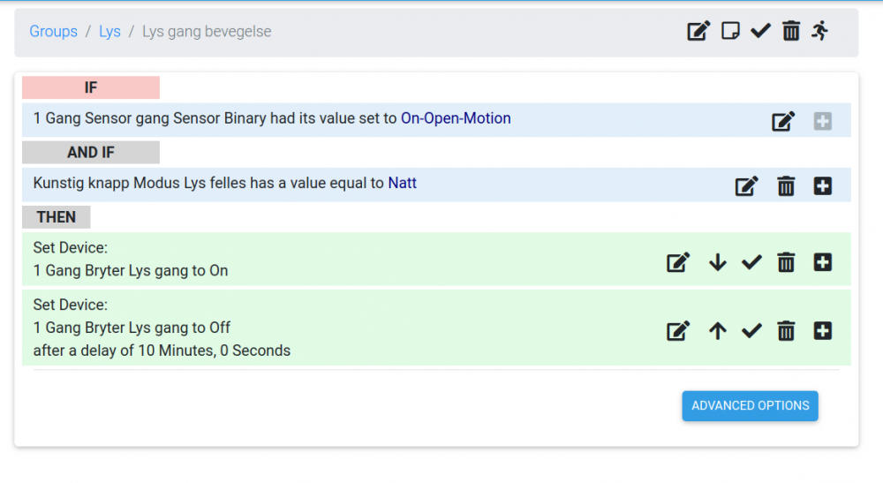The width and height of the screenshot is (883, 483).
Task: Go to Groups breadcrumb link
Action: point(54,32)
